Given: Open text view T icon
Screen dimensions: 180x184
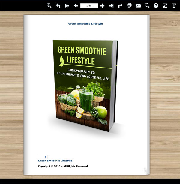Looking at the screenshot, I should coord(174,5).
